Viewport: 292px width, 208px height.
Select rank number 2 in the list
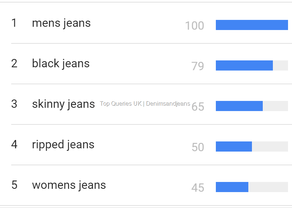(x=14, y=64)
